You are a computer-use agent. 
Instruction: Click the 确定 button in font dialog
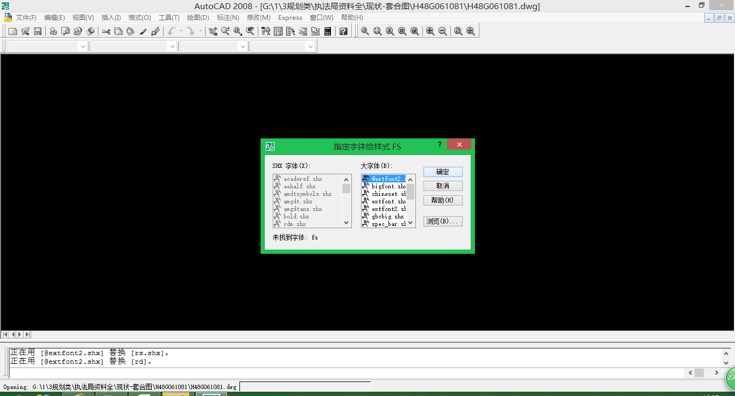[x=443, y=172]
